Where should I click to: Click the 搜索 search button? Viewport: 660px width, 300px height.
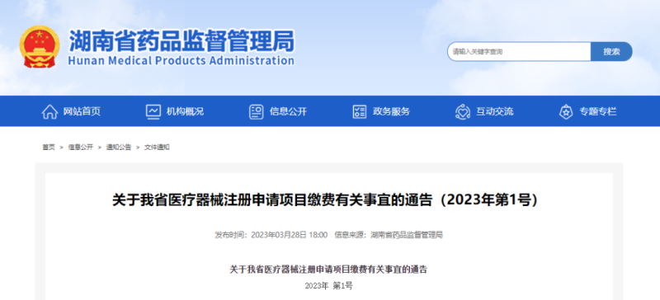[x=611, y=52]
